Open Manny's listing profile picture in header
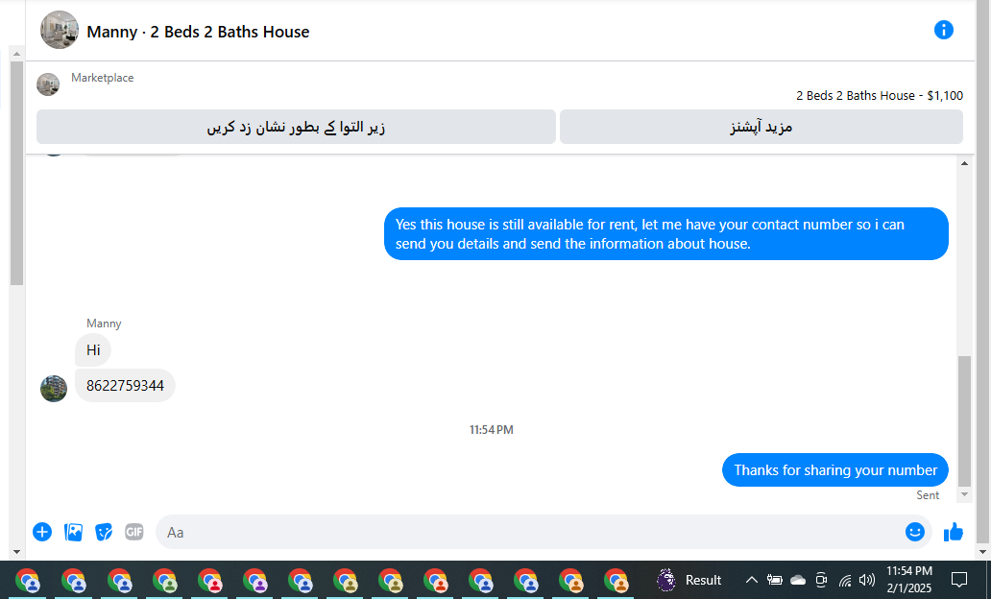The image size is (991, 599). coord(60,30)
